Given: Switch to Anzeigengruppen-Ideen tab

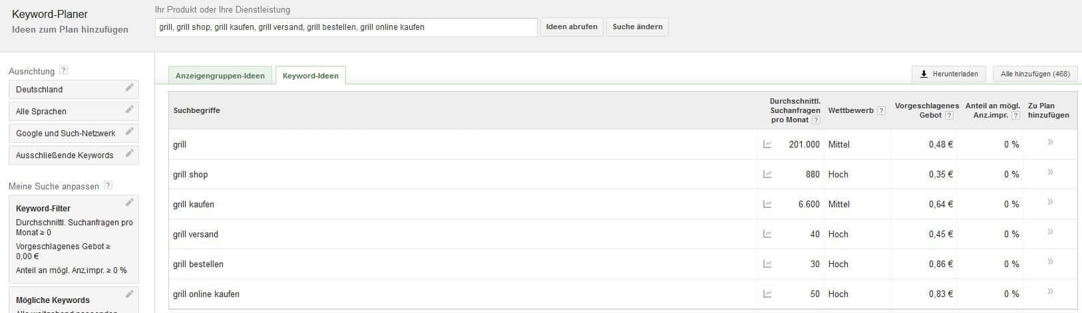Looking at the screenshot, I should pos(220,76).
